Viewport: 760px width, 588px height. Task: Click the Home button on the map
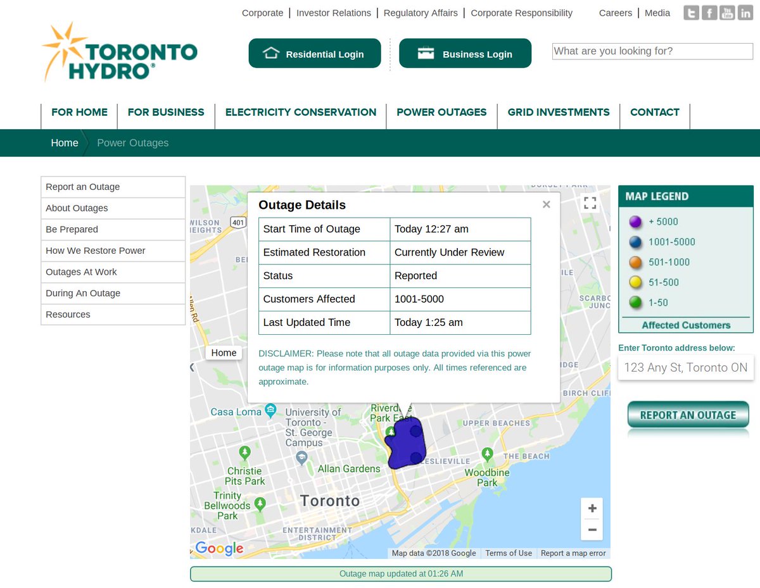click(x=224, y=353)
